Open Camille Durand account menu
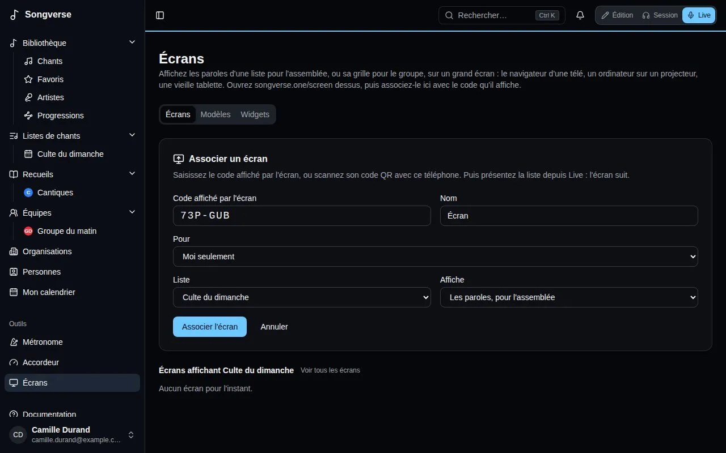726x453 pixels. 72,435
